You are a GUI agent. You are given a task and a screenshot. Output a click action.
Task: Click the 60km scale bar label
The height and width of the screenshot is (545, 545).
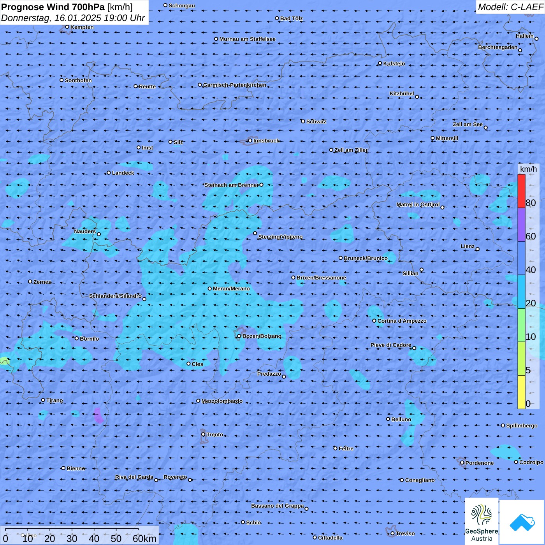144,538
